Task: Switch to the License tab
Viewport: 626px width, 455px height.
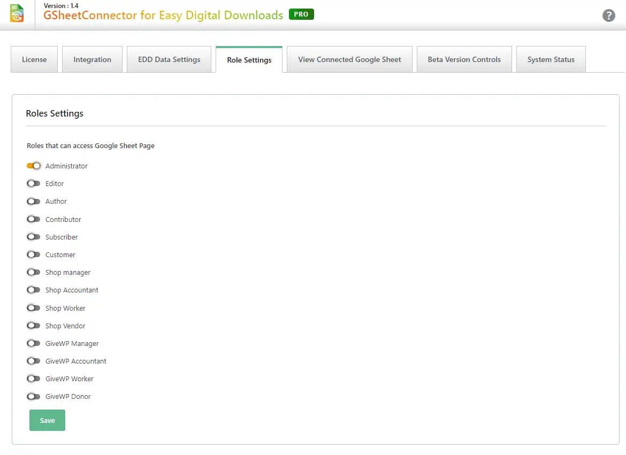Action: click(x=34, y=59)
